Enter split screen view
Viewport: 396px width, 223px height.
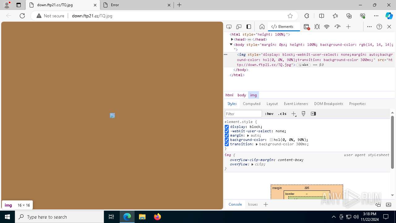[x=321, y=16]
